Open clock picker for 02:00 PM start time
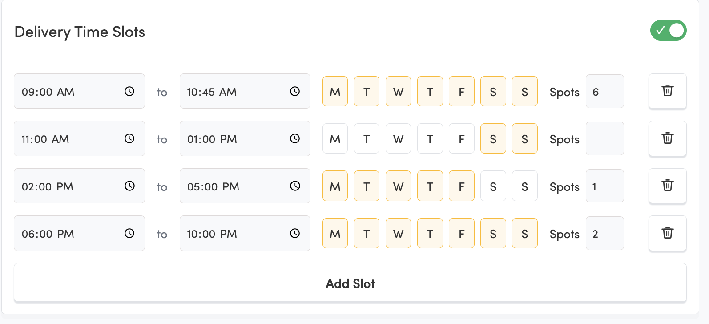 (x=129, y=186)
